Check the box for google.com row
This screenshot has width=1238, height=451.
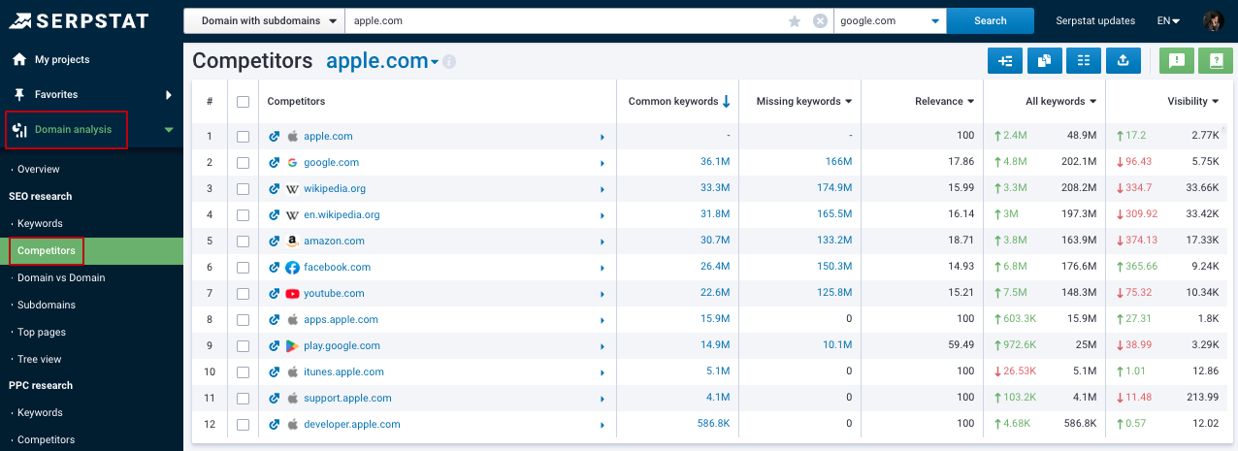click(244, 163)
